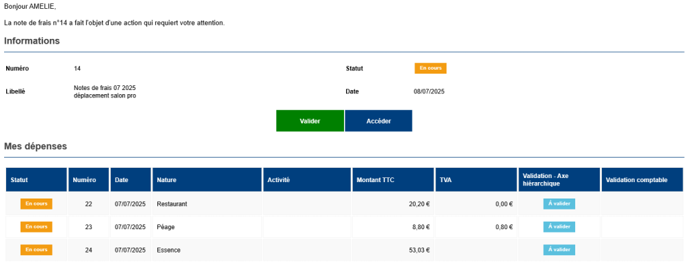Viewport: 688px width, 264px height.
Task: Click À valider badge for Péage expense
Action: pyautogui.click(x=559, y=226)
